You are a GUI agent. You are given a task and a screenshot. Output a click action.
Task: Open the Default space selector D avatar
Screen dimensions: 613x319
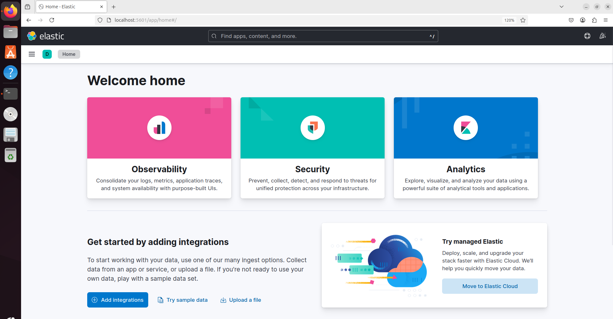pos(47,54)
